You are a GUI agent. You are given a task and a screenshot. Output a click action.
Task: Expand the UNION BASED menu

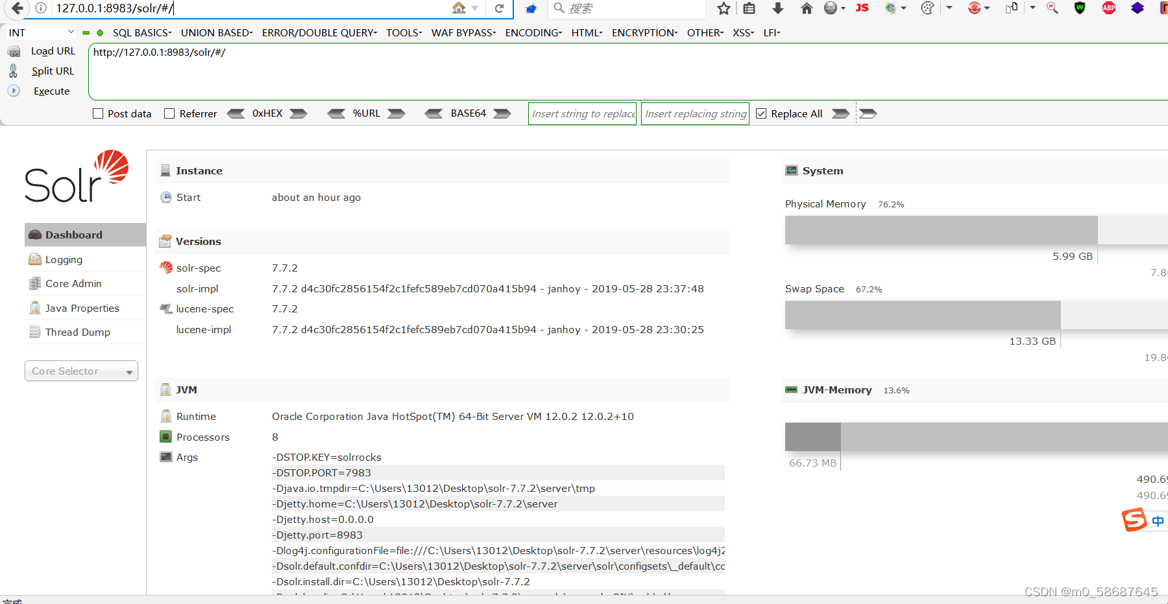(217, 32)
